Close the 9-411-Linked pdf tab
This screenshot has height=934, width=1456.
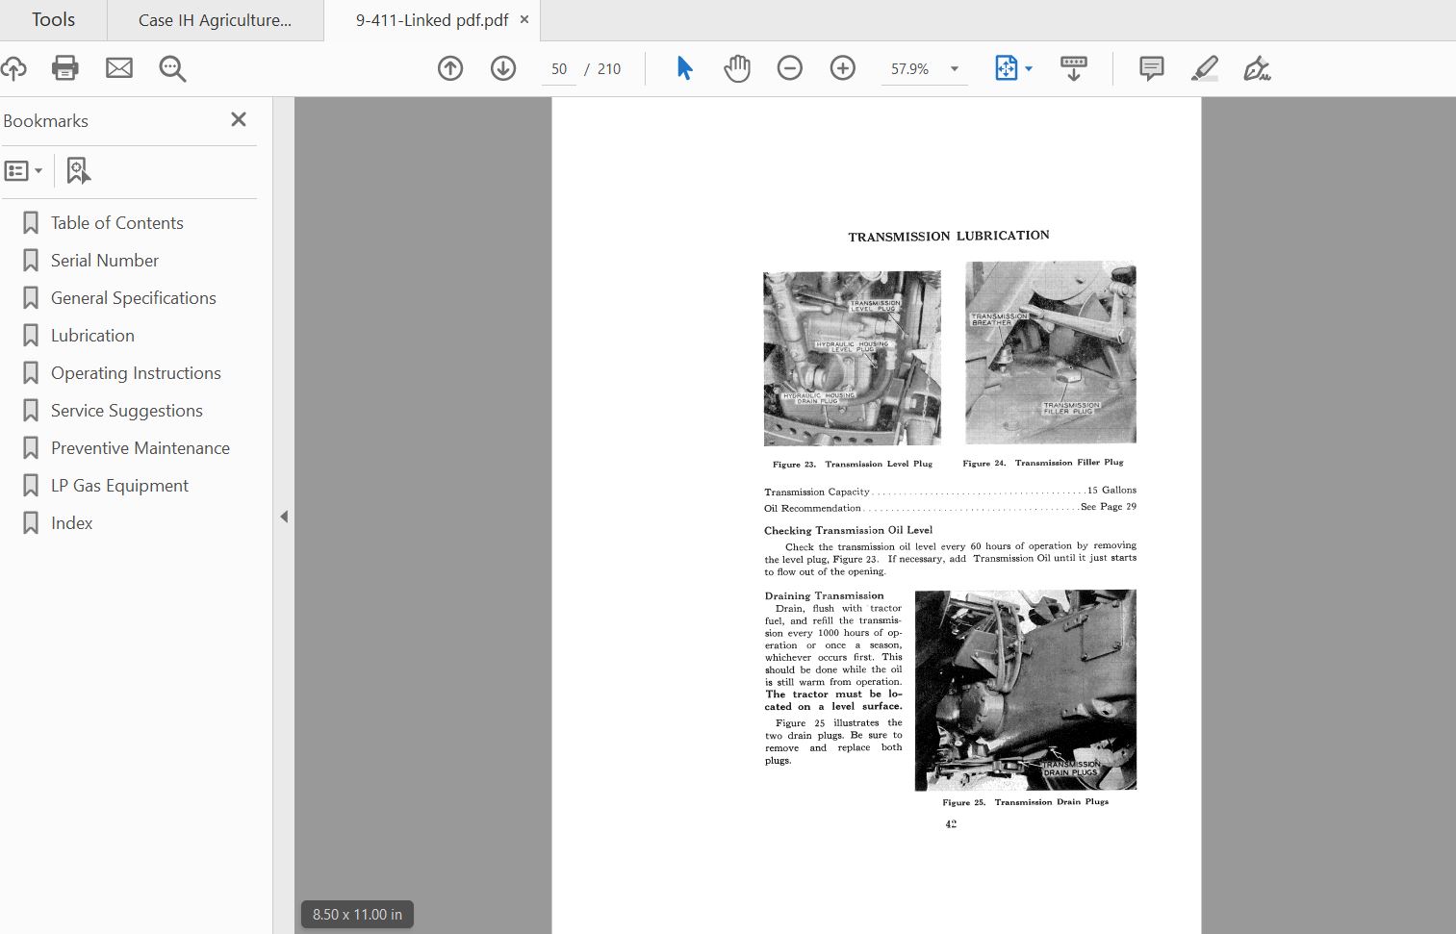[x=524, y=19]
